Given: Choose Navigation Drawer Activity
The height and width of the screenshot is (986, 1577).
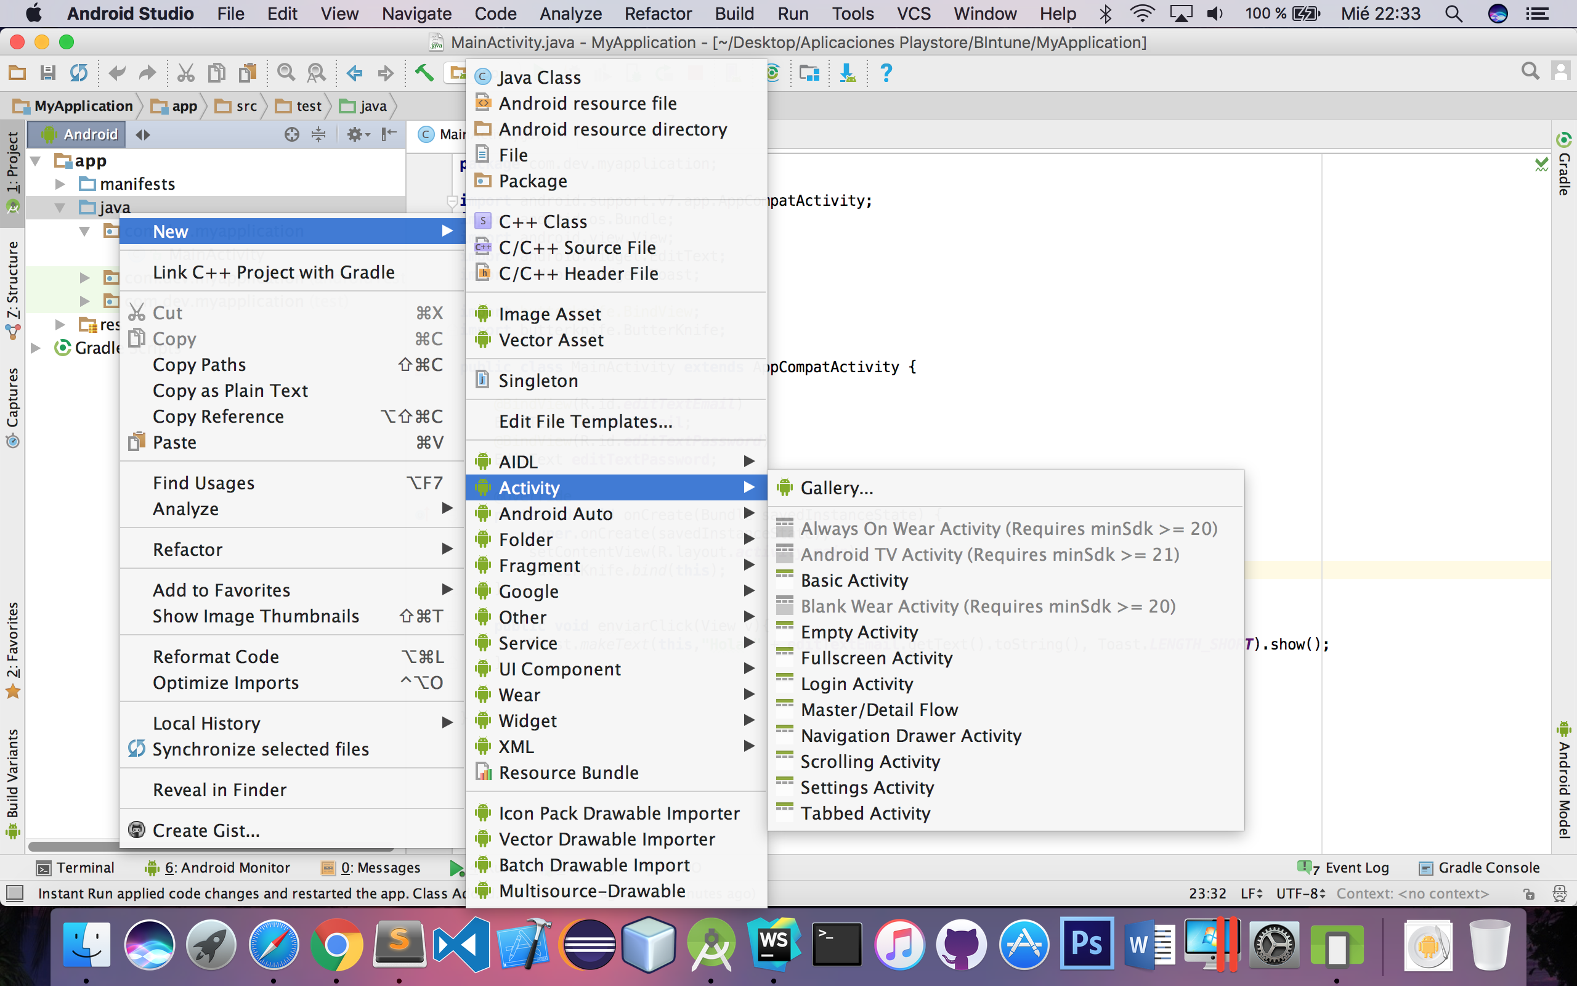Looking at the screenshot, I should (x=1006, y=736).
